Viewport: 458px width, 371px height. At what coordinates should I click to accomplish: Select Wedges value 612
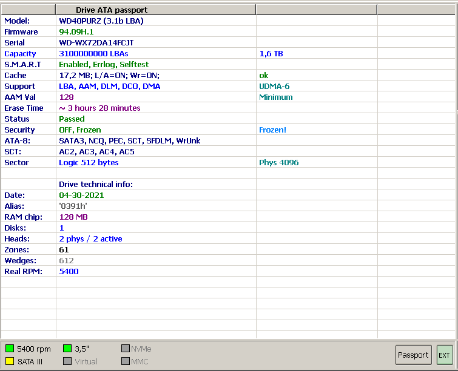click(66, 260)
